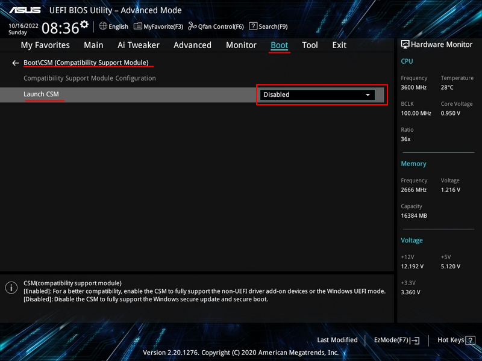Click the date 10/16/2022
The image size is (482, 361).
(23, 26)
